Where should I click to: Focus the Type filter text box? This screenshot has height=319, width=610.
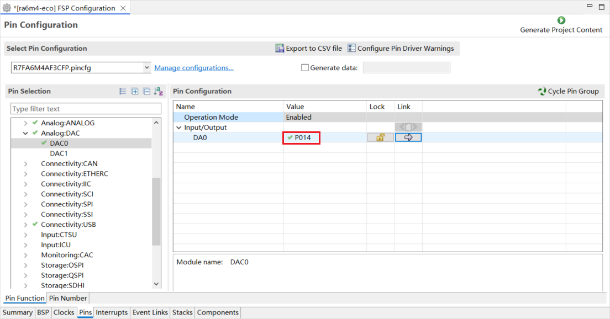pos(86,109)
